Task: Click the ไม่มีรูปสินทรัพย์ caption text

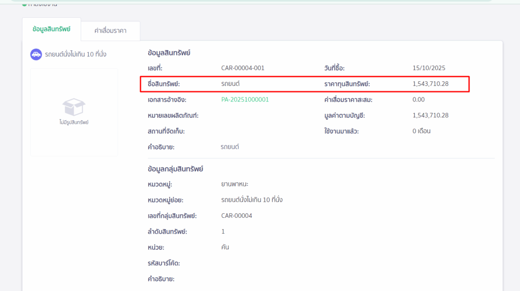Action: point(74,122)
